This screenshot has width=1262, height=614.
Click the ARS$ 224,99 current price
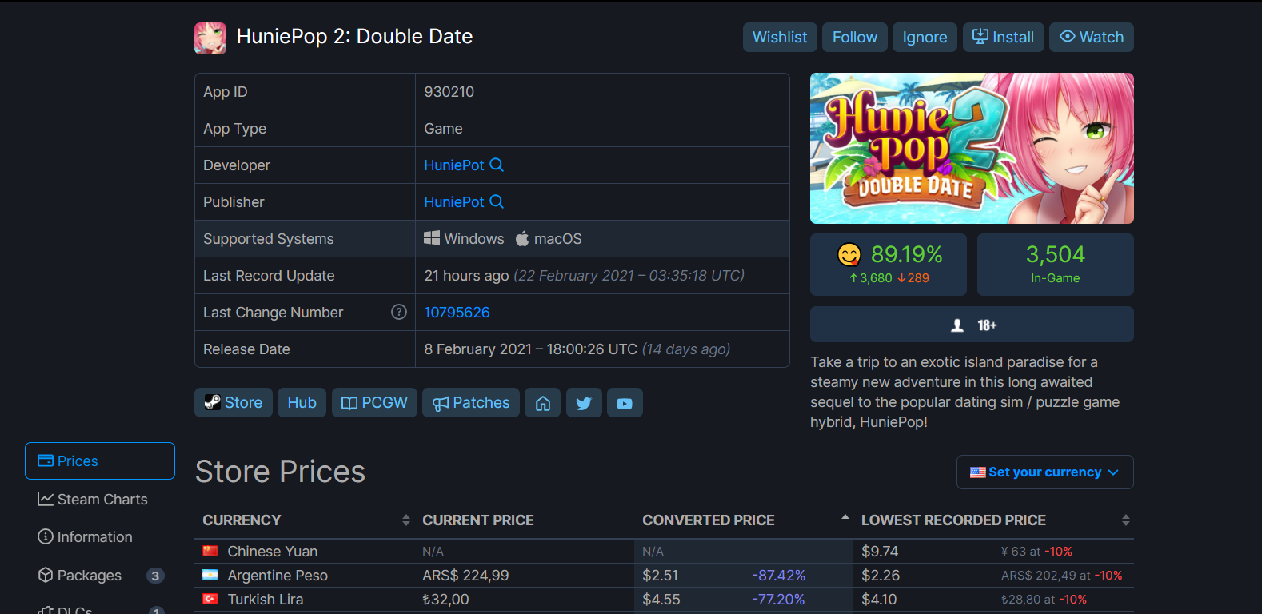click(x=465, y=576)
